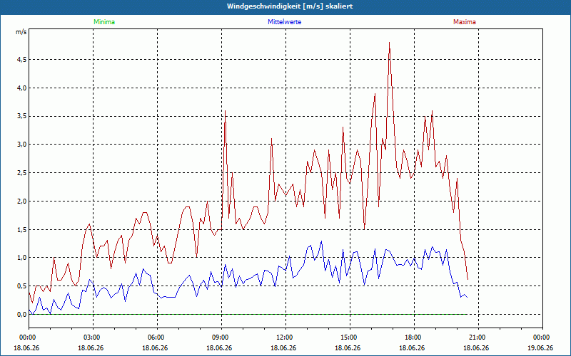Click the 2,0 y-axis value label

click(22, 201)
